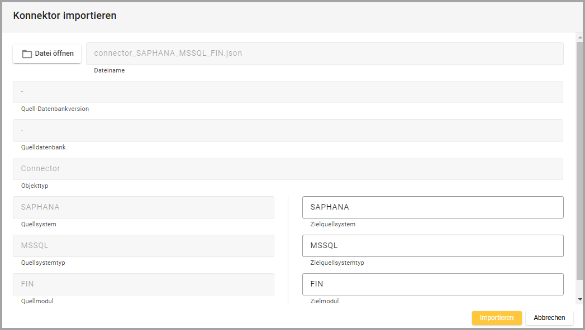Click into the Quelldatenbank input box
Screen dimensions: 585x330
coord(288,130)
